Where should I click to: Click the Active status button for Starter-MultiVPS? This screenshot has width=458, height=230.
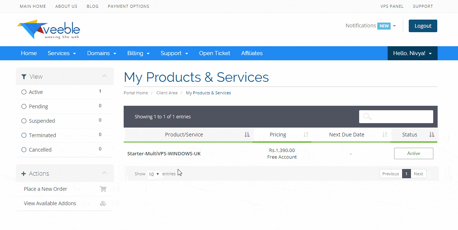click(414, 153)
